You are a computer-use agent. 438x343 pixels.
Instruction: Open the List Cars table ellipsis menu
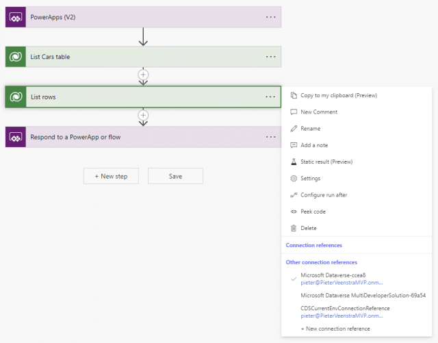271,57
